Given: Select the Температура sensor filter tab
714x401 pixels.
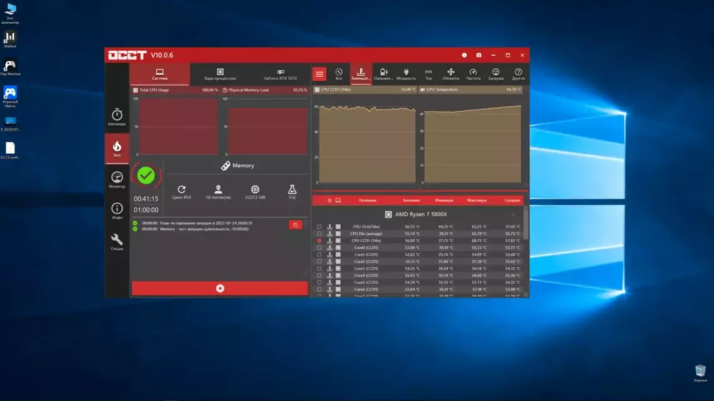Looking at the screenshot, I should coord(361,74).
